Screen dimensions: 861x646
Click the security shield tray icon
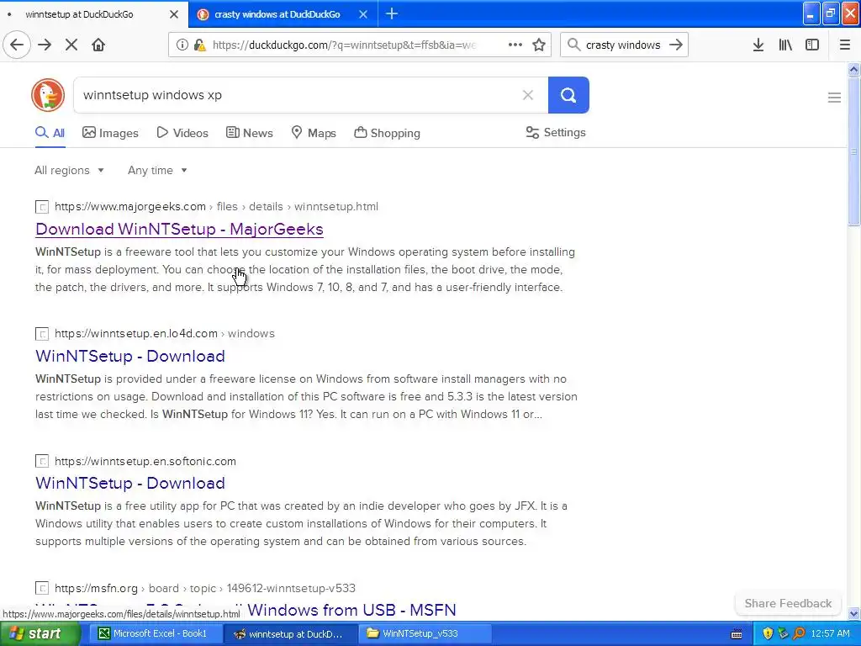[x=768, y=633]
